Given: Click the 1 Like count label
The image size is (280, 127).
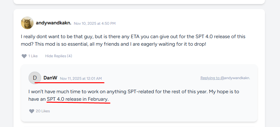Looking at the screenshot, I should (33, 56).
